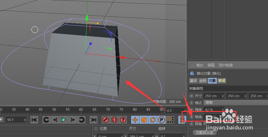Open 用户数据 menu

point(225,65)
